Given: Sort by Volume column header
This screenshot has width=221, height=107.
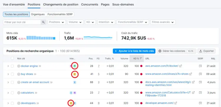Looking at the screenshot, I should pos(124,58).
